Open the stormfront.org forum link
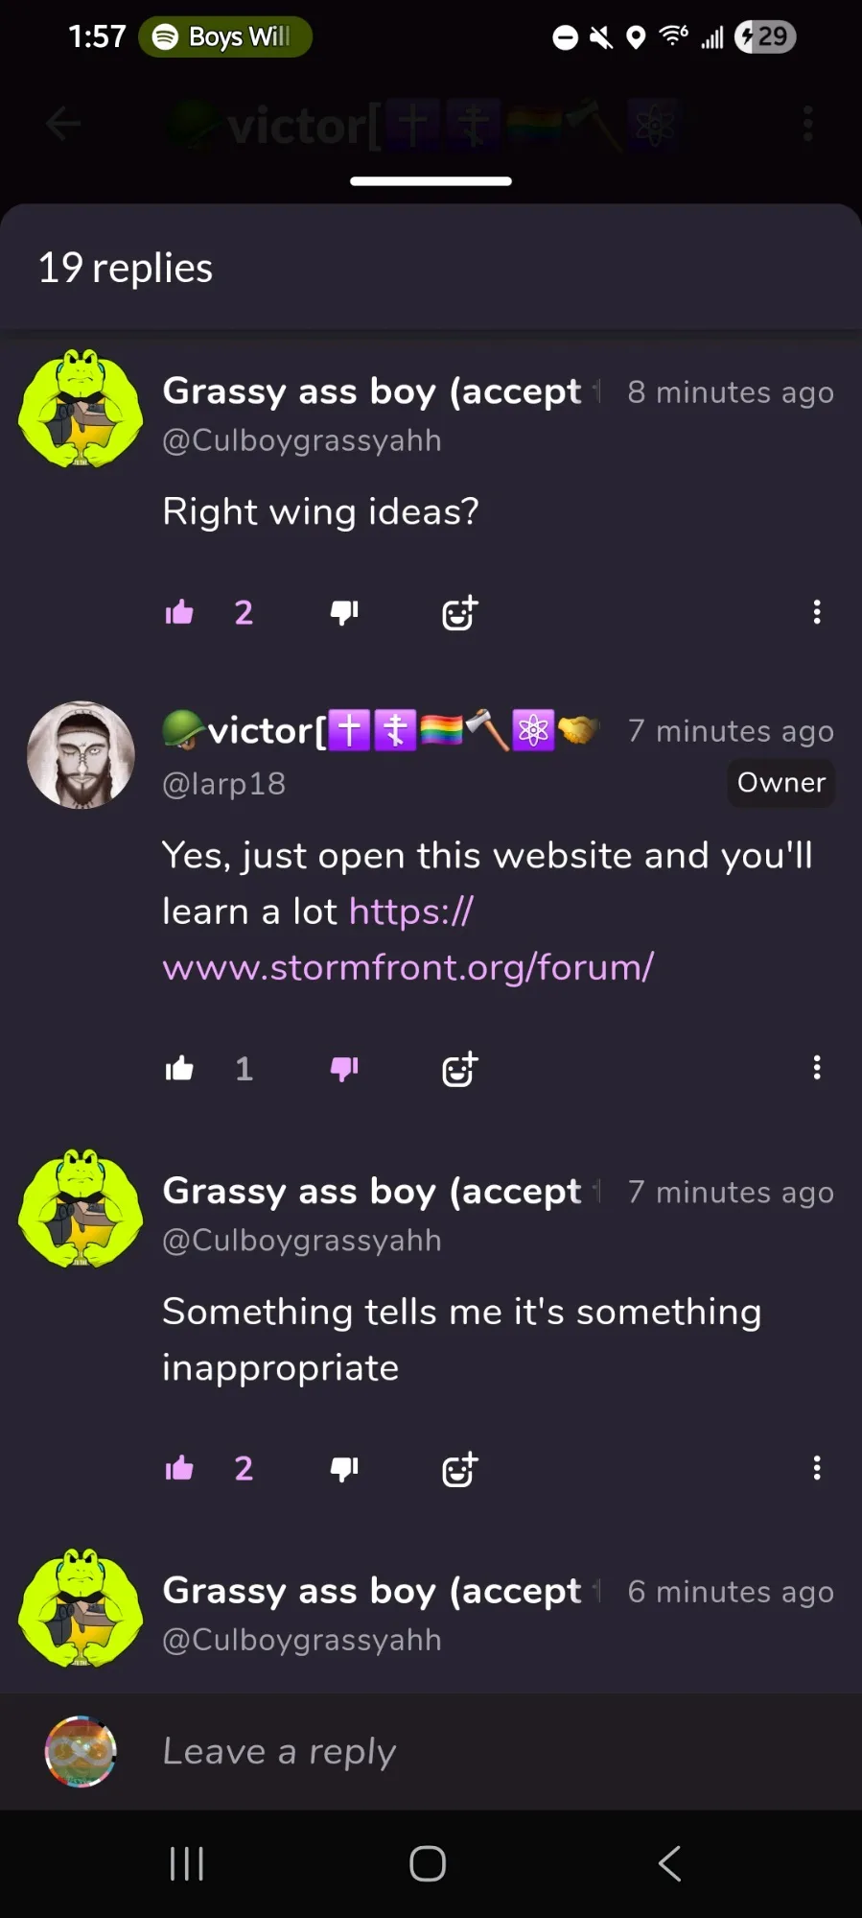Image resolution: width=862 pixels, height=1918 pixels. point(408,939)
